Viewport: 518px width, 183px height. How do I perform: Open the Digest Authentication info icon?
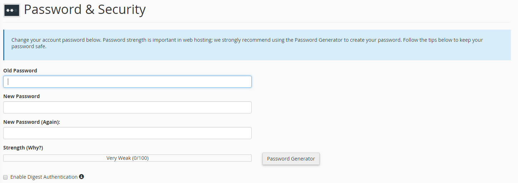(82, 177)
